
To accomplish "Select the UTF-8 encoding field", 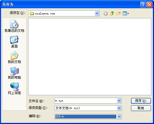I will click(x=86, y=117).
